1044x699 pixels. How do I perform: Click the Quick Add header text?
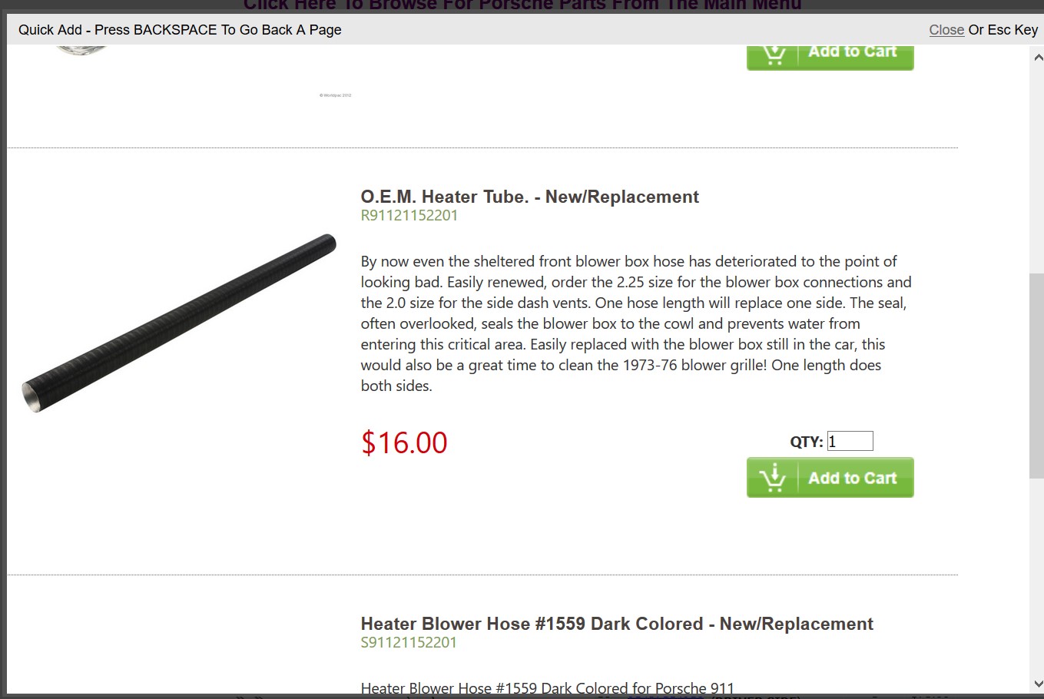[180, 30]
